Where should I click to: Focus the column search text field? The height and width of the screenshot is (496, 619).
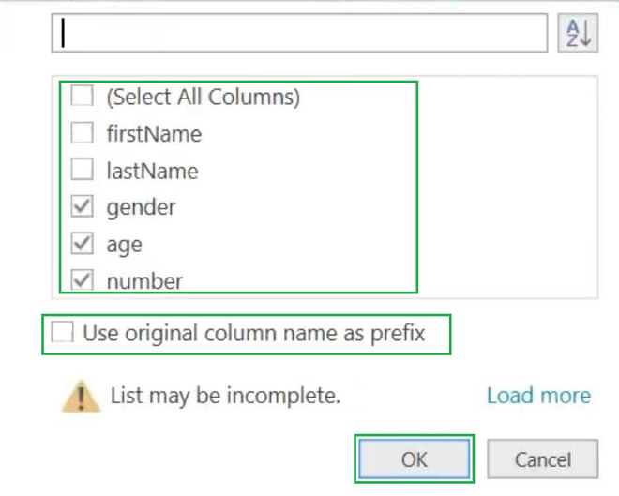click(300, 34)
